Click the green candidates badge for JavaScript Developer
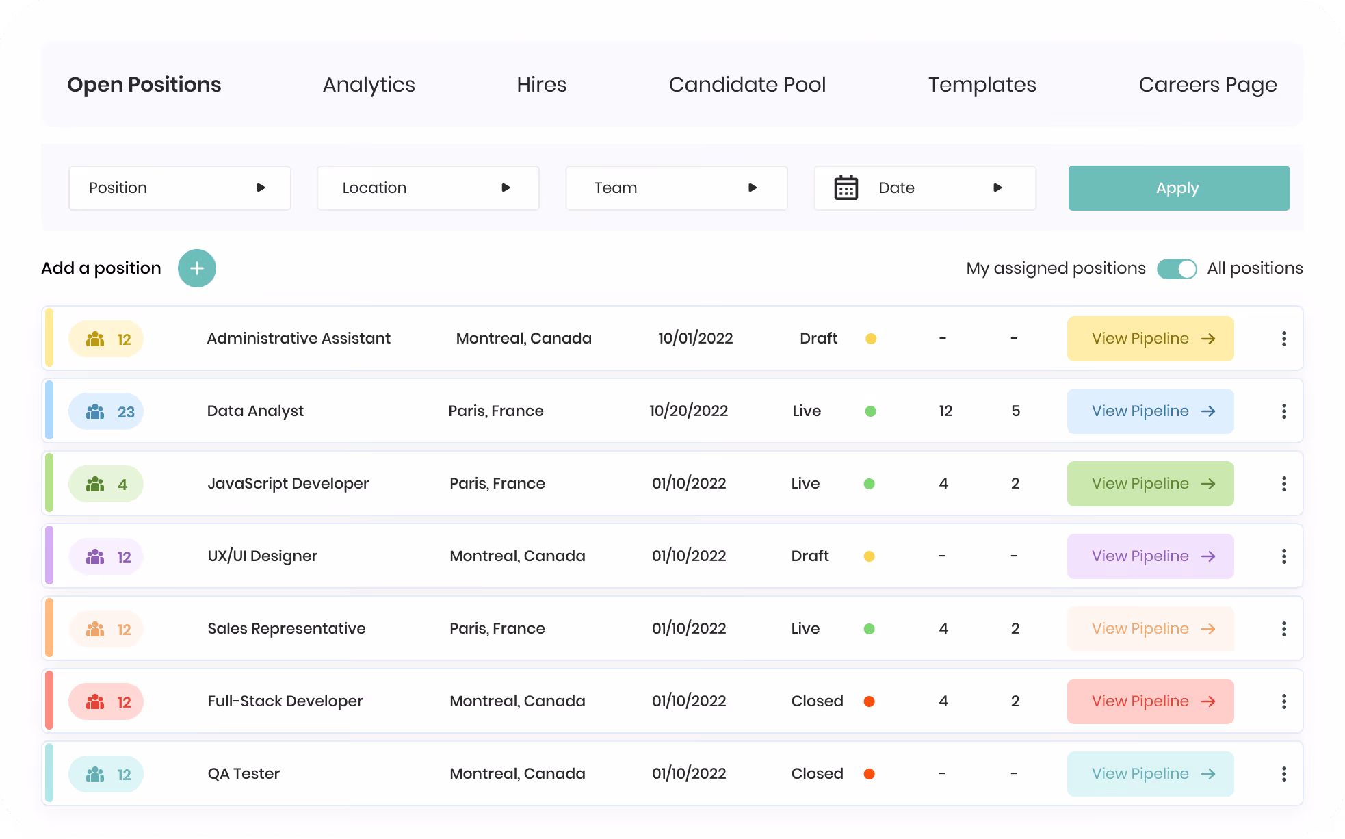 point(106,484)
